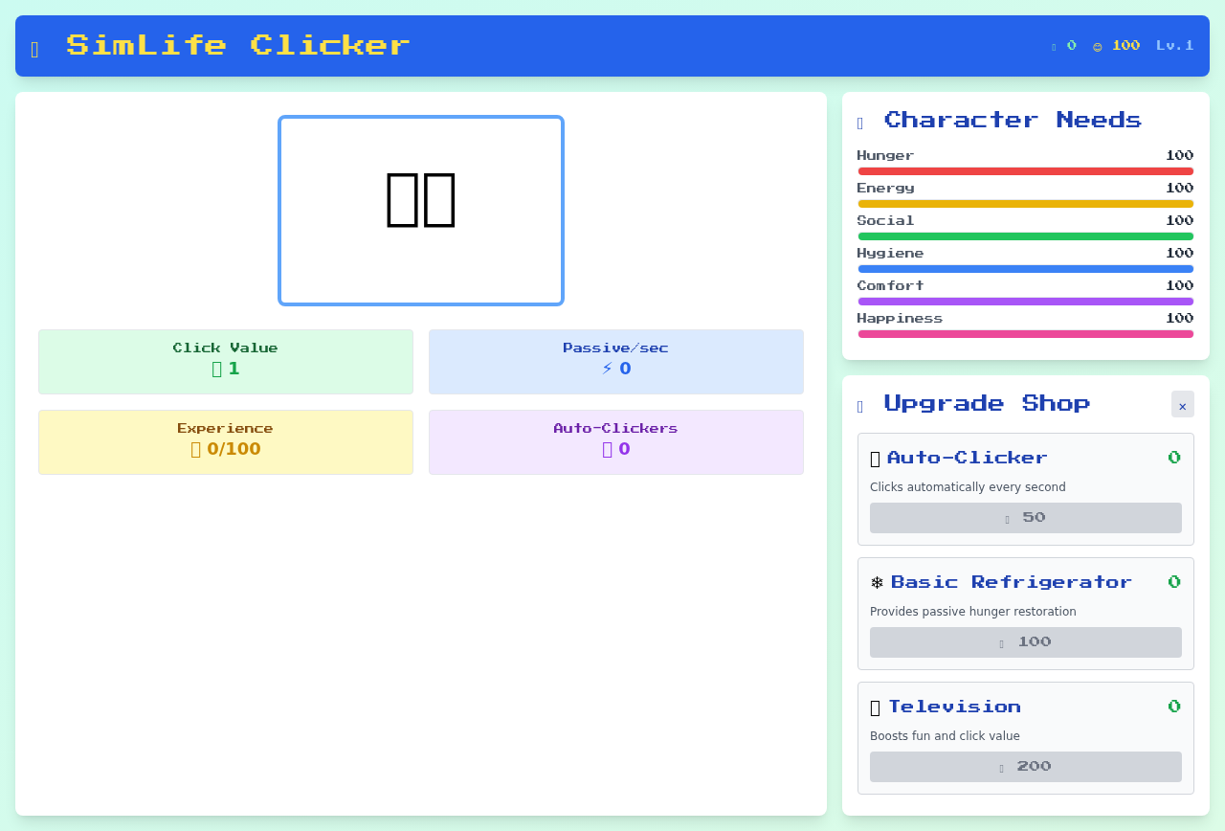
Task: Click the Auto-Clickers stat card
Action: tap(616, 442)
